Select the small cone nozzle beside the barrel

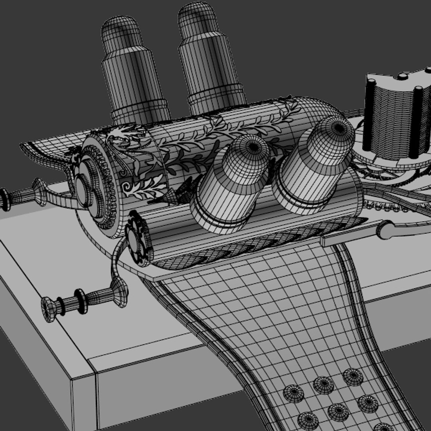tap(168, 197)
